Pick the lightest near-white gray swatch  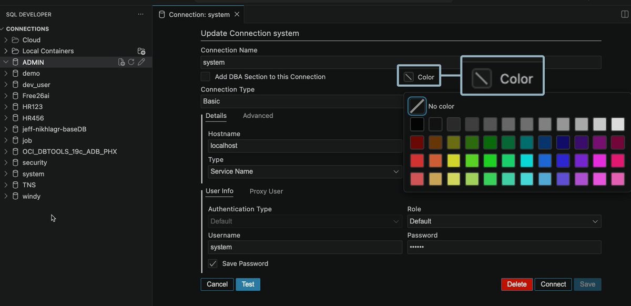click(x=618, y=124)
